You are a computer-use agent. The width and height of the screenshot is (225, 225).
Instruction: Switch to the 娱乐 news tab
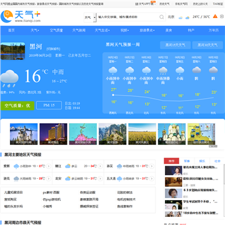202,161
